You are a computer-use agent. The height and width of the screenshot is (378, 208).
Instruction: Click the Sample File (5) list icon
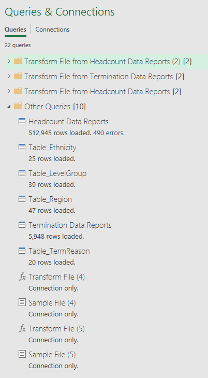[22, 354]
